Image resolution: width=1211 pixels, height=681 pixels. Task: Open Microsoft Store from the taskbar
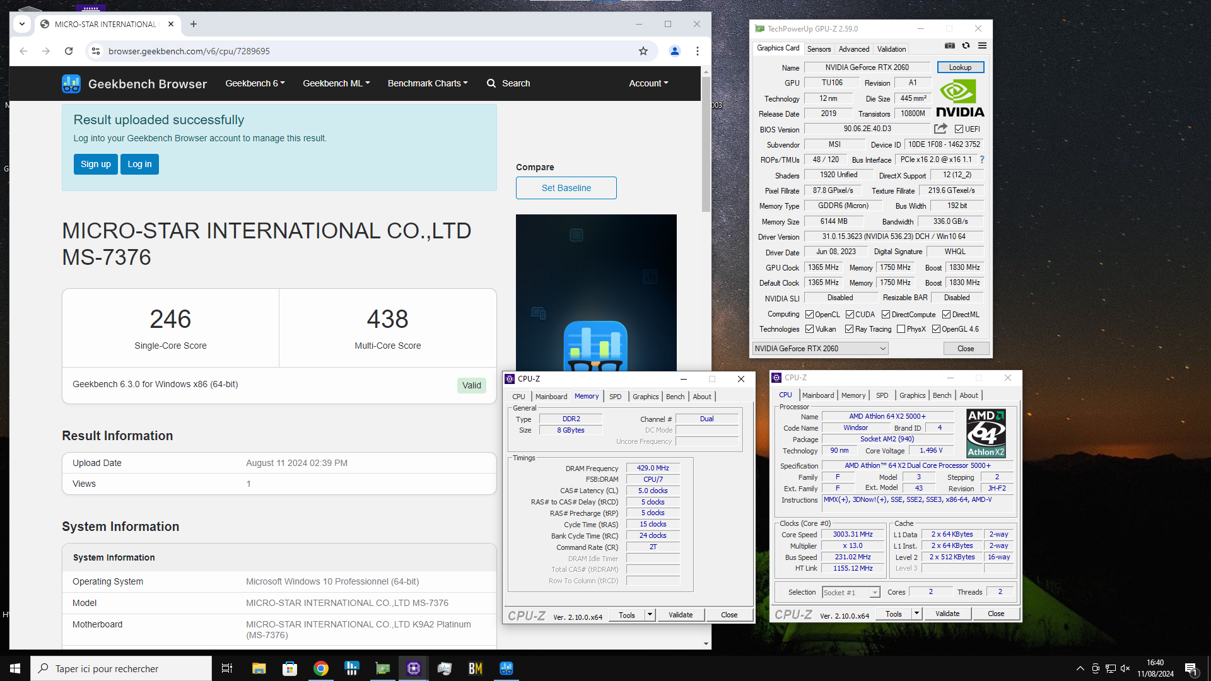click(x=290, y=668)
